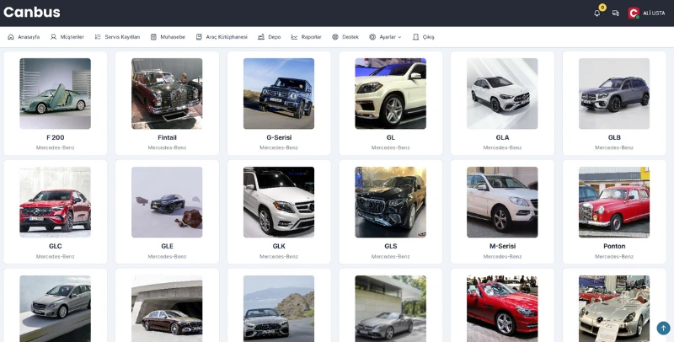Click Mercedes-Benz label under GLA
The image size is (674, 342).
(x=502, y=147)
